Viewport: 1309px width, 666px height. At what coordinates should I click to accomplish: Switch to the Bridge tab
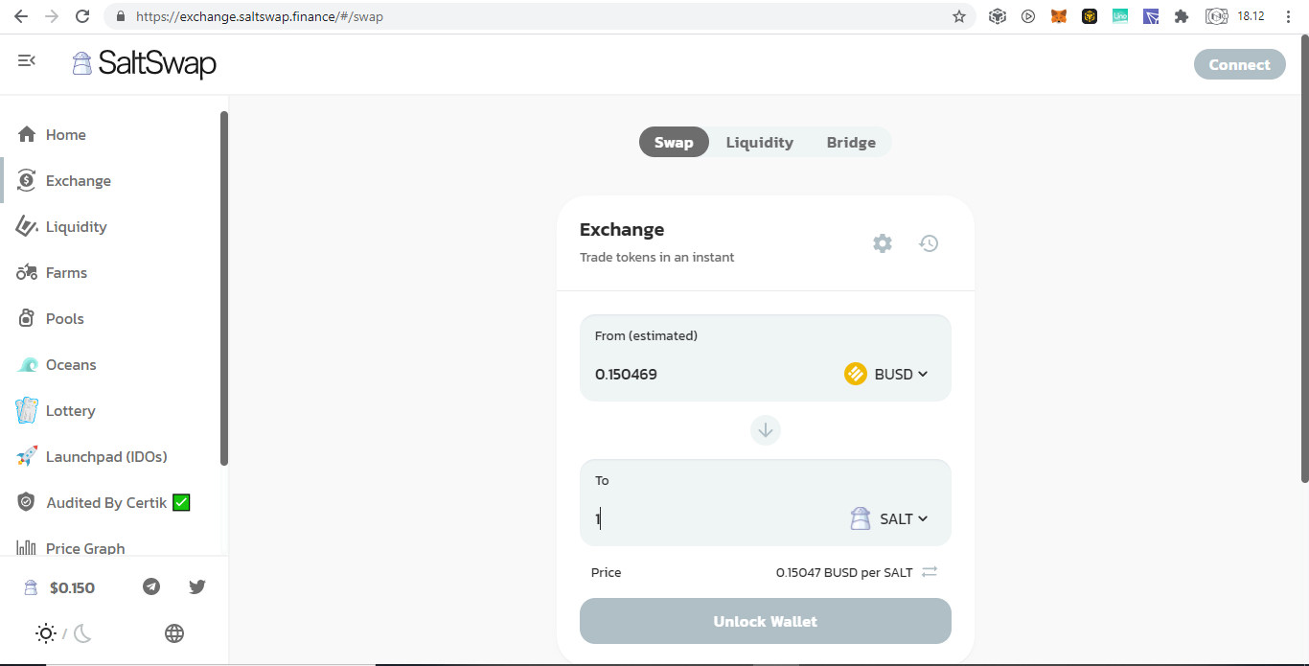click(851, 142)
